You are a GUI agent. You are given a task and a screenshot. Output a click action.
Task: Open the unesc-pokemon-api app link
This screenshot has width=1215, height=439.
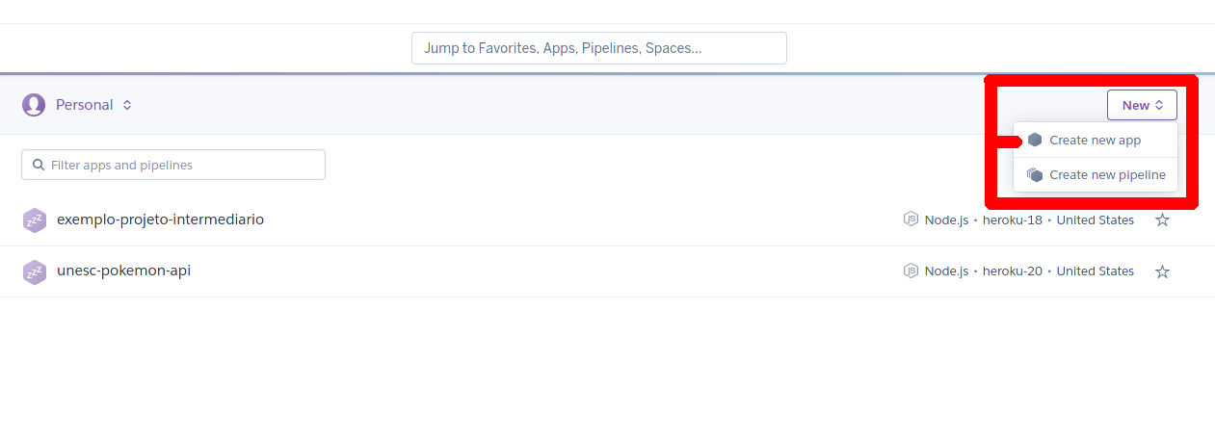pyautogui.click(x=123, y=271)
